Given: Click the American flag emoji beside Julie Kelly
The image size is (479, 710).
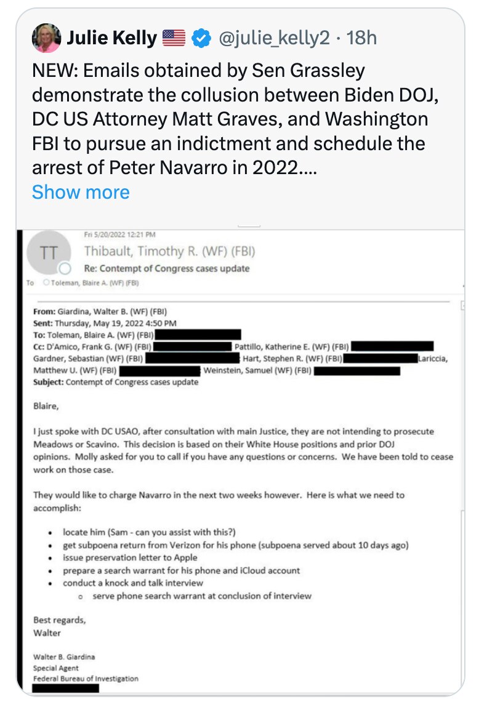Looking at the screenshot, I should (x=172, y=38).
